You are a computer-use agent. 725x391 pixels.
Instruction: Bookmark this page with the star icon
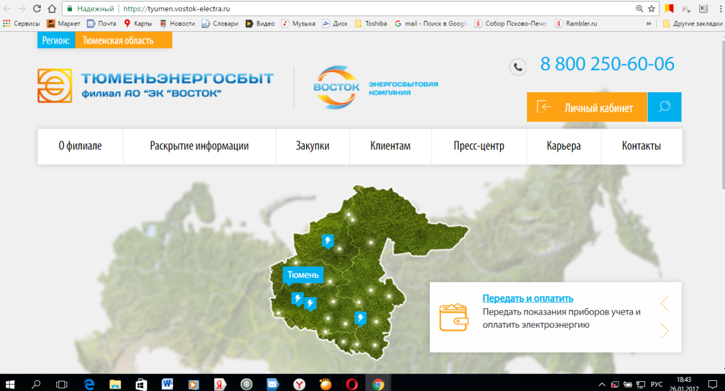click(x=651, y=8)
